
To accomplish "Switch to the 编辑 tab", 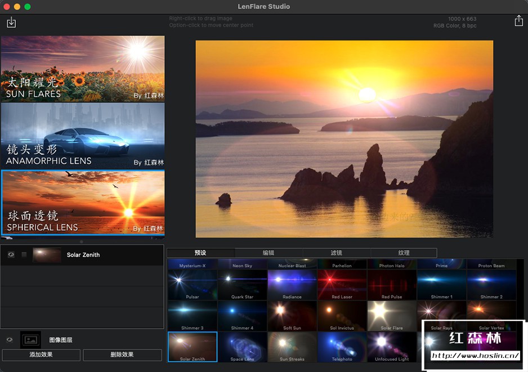I will [x=269, y=253].
